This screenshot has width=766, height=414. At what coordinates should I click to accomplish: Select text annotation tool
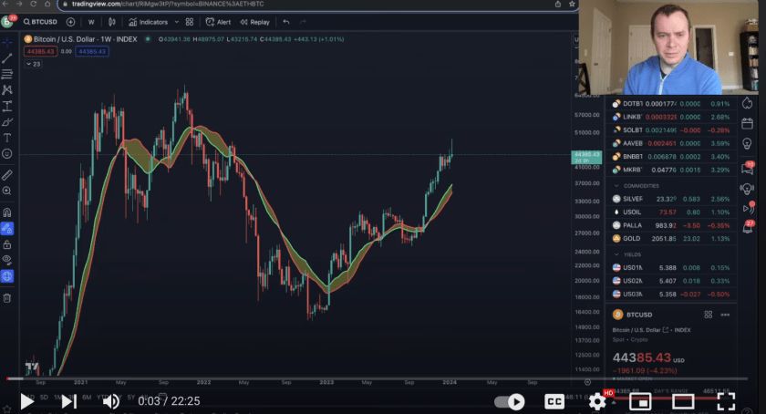pos(7,138)
